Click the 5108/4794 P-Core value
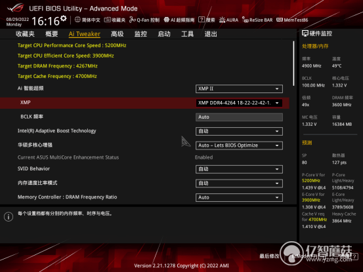 click(343, 187)
